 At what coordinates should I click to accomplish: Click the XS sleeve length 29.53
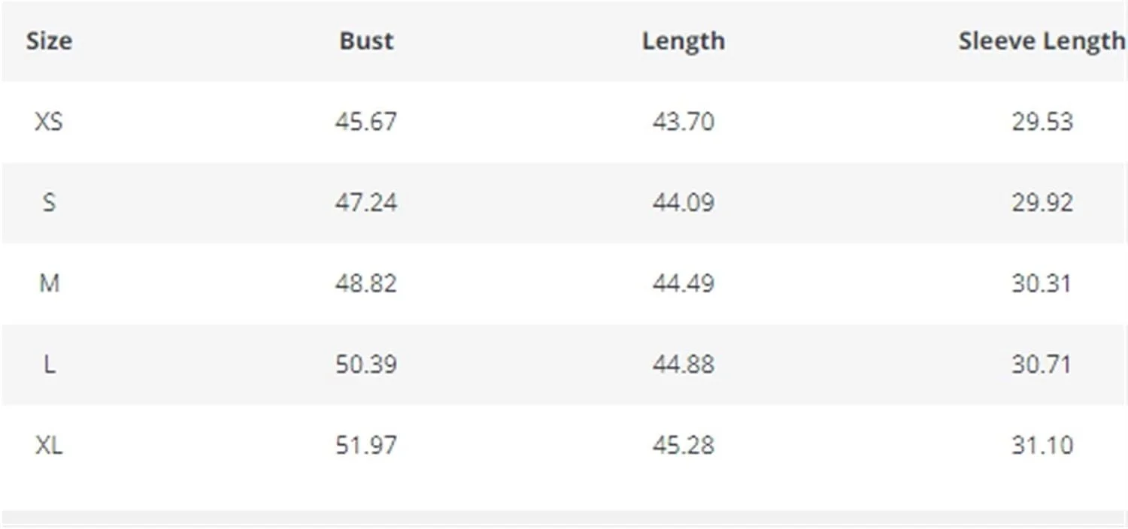[x=1042, y=121]
